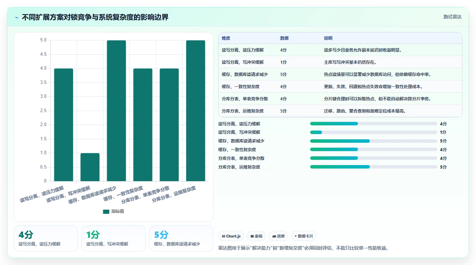Click progress bar for 缓存，数据库读请求减少

[374, 141]
